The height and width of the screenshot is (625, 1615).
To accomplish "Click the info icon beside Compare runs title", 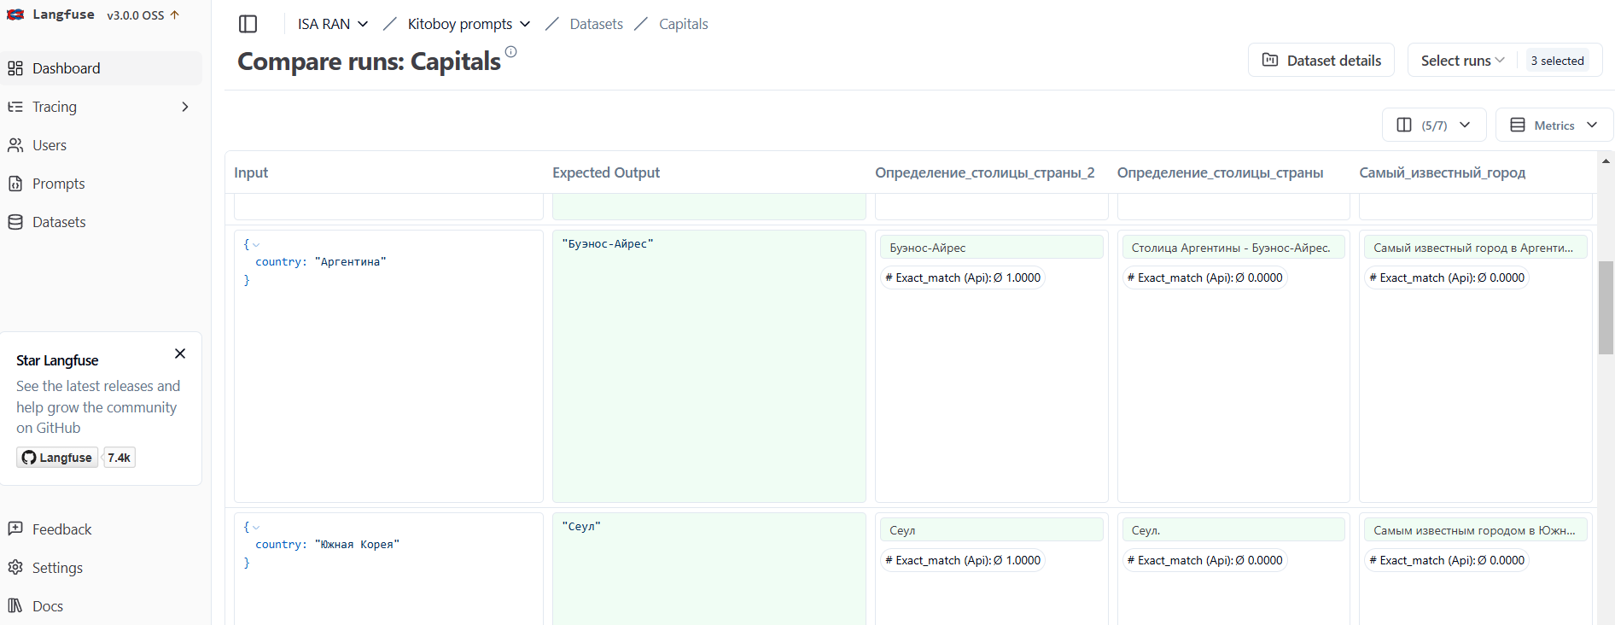I will [510, 52].
